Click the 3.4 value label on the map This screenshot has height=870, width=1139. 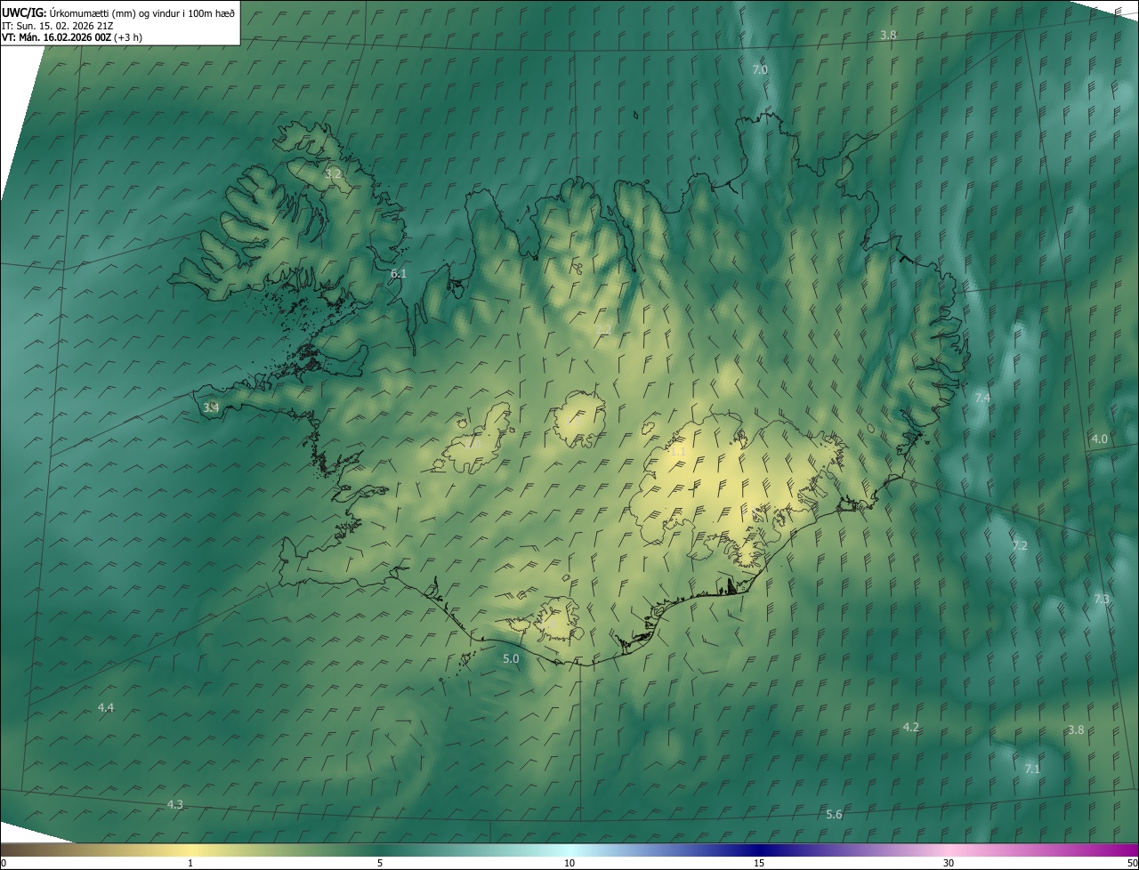pyautogui.click(x=211, y=407)
